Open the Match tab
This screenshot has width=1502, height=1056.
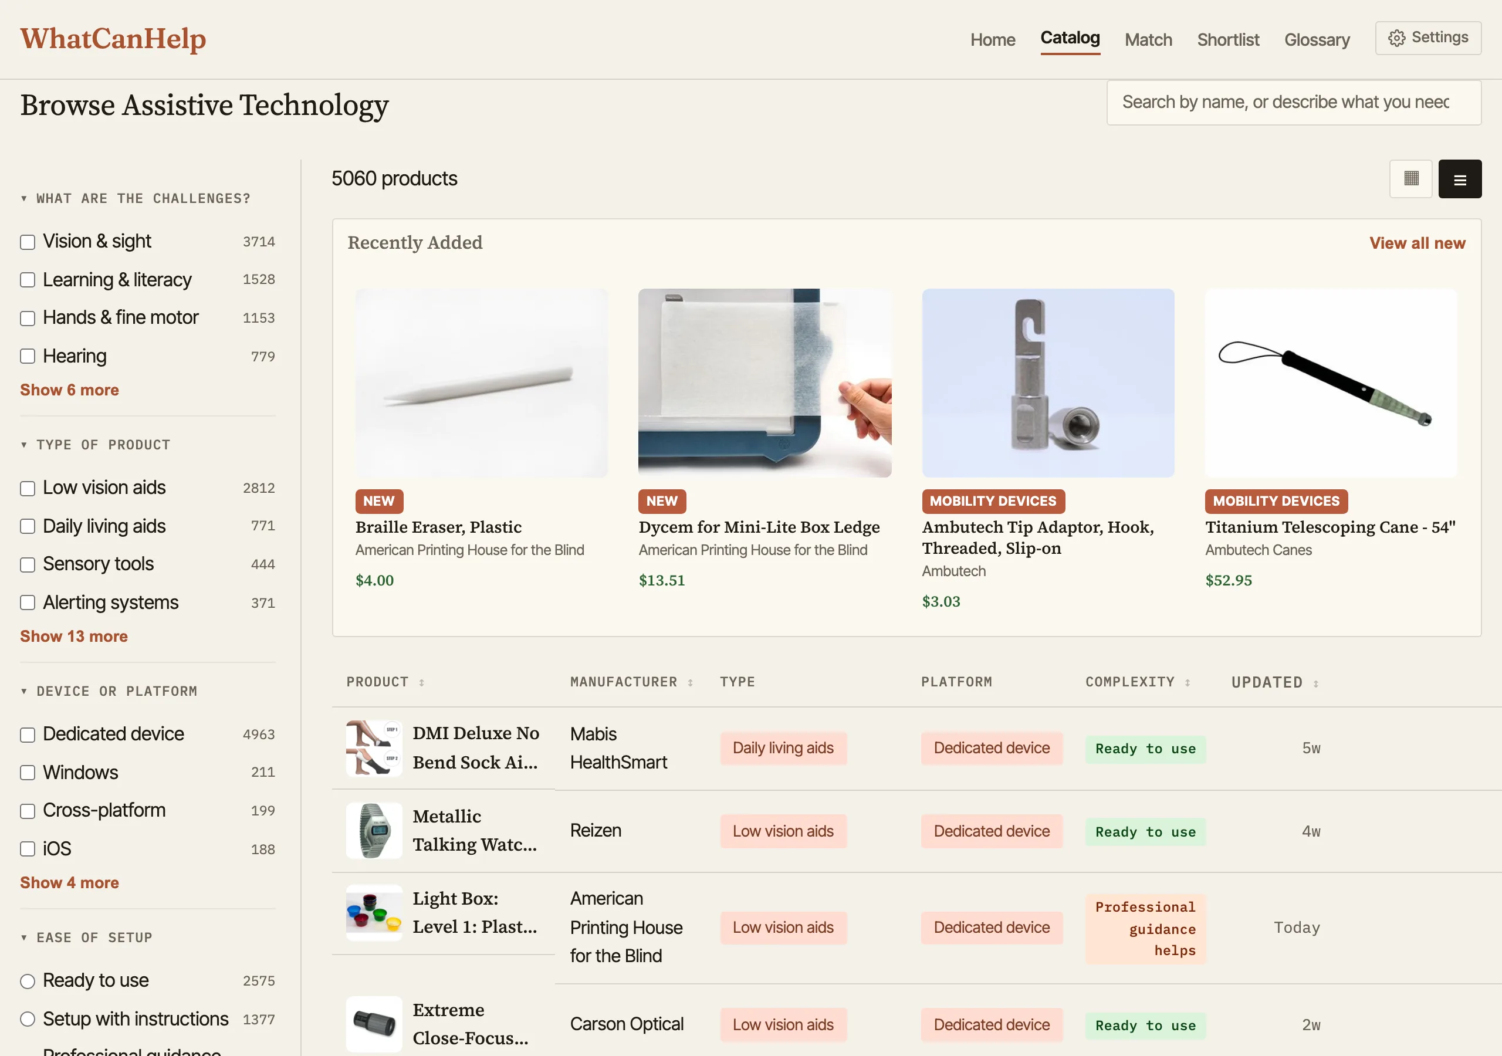click(x=1148, y=40)
